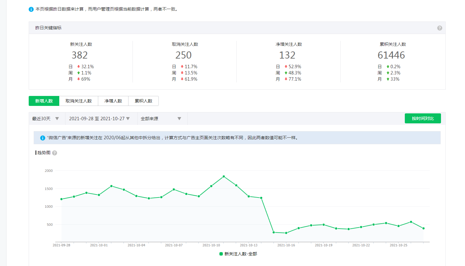
Task: Click the 新关注人数 value 382
Action: pos(80,55)
